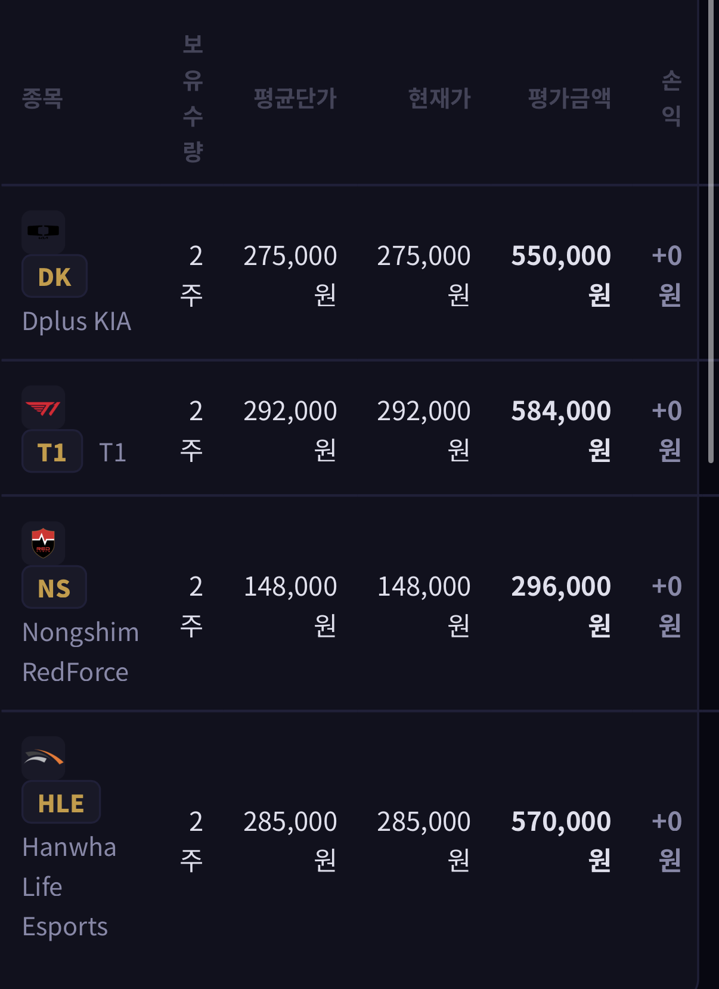
Task: Open the Dplus KIA stock name
Action: click(76, 322)
